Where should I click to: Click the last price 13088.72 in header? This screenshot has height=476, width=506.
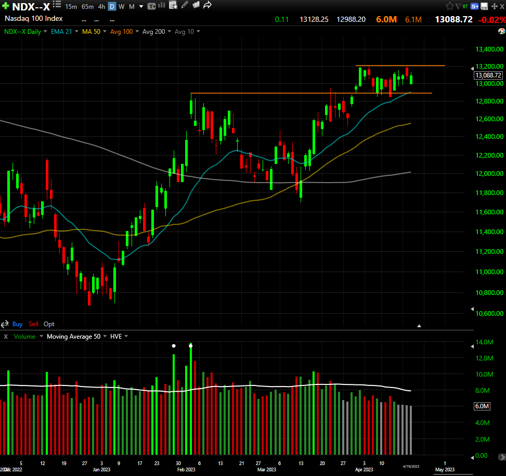(x=453, y=19)
